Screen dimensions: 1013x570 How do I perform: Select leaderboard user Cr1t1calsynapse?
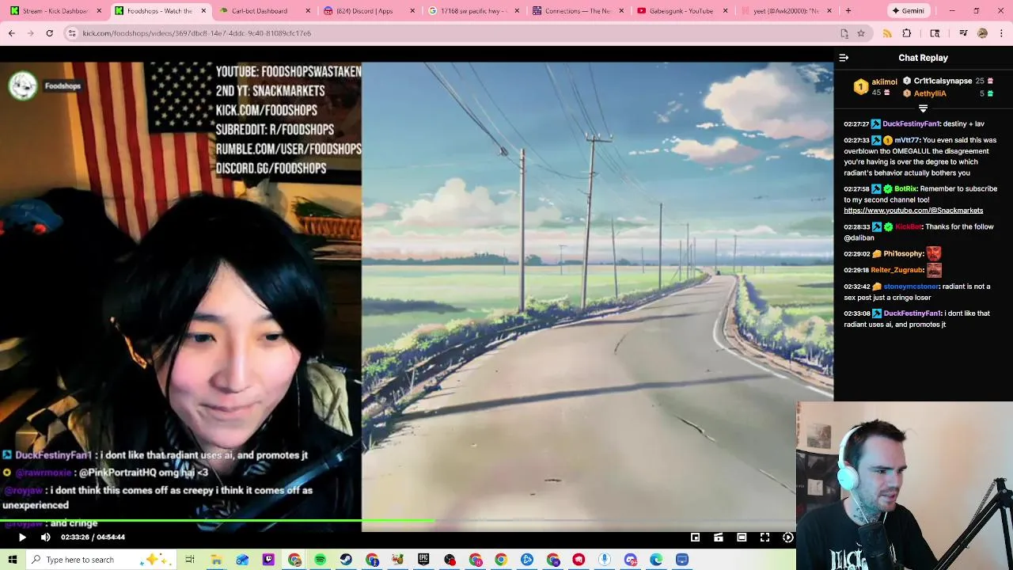click(943, 81)
